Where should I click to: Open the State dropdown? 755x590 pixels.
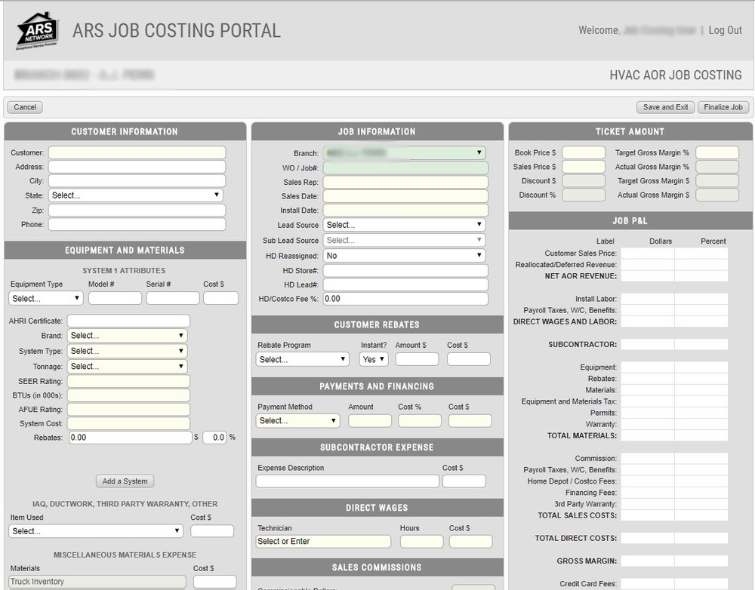[x=135, y=195]
